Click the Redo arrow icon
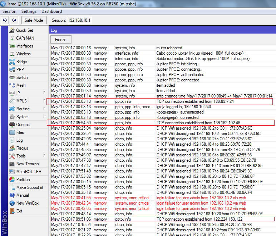Screen dimensions: 276x236 (x=14, y=20)
